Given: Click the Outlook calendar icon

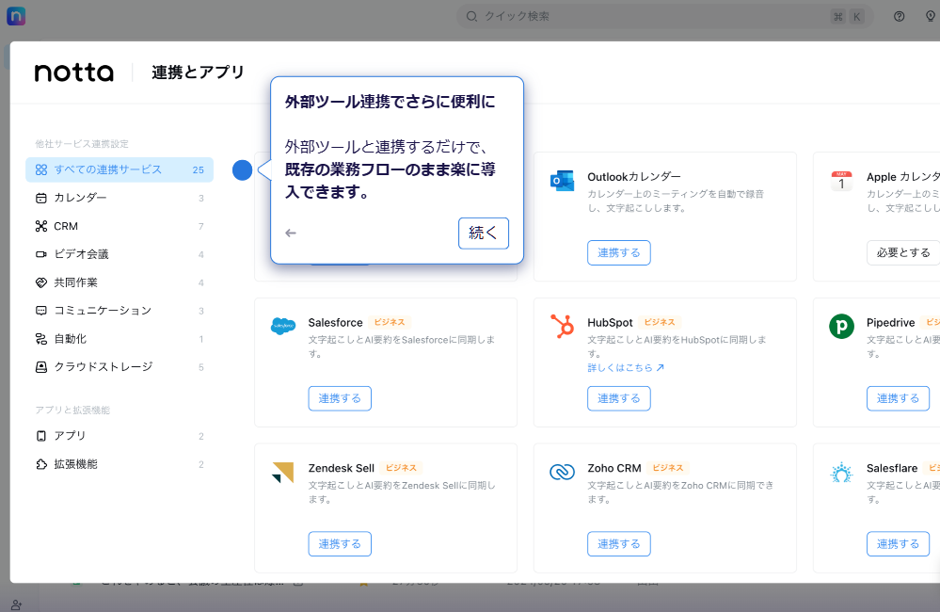Looking at the screenshot, I should coord(562,181).
